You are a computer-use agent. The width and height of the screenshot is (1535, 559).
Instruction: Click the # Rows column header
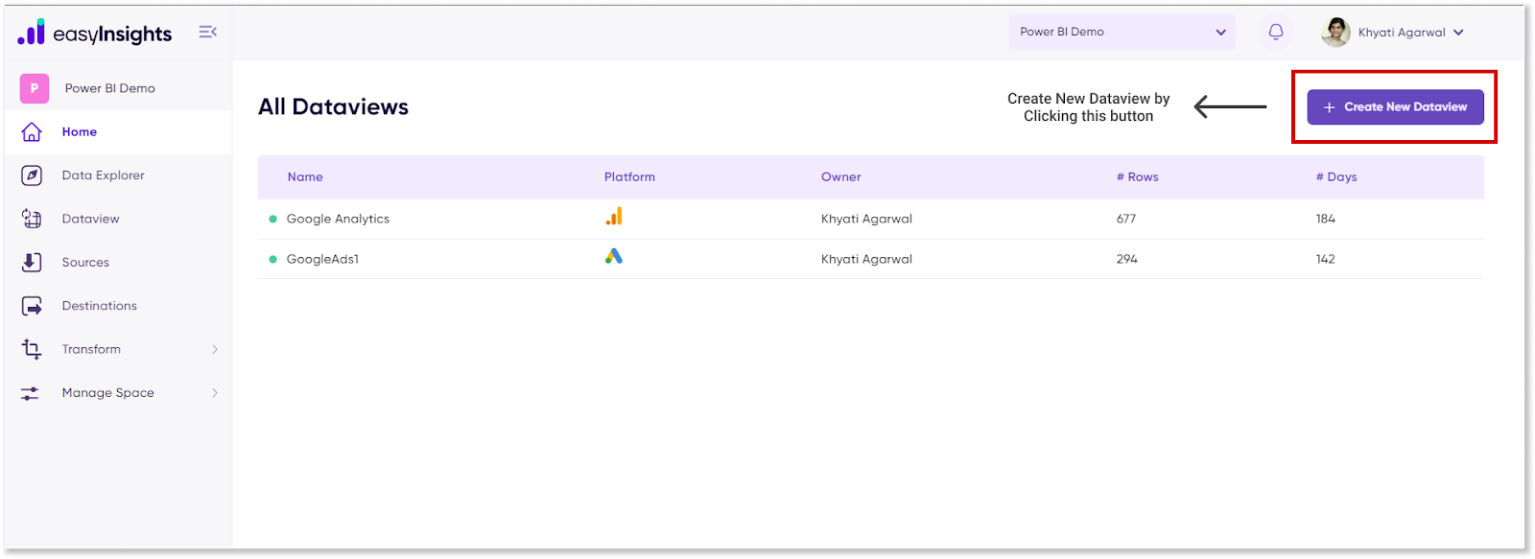tap(1138, 176)
